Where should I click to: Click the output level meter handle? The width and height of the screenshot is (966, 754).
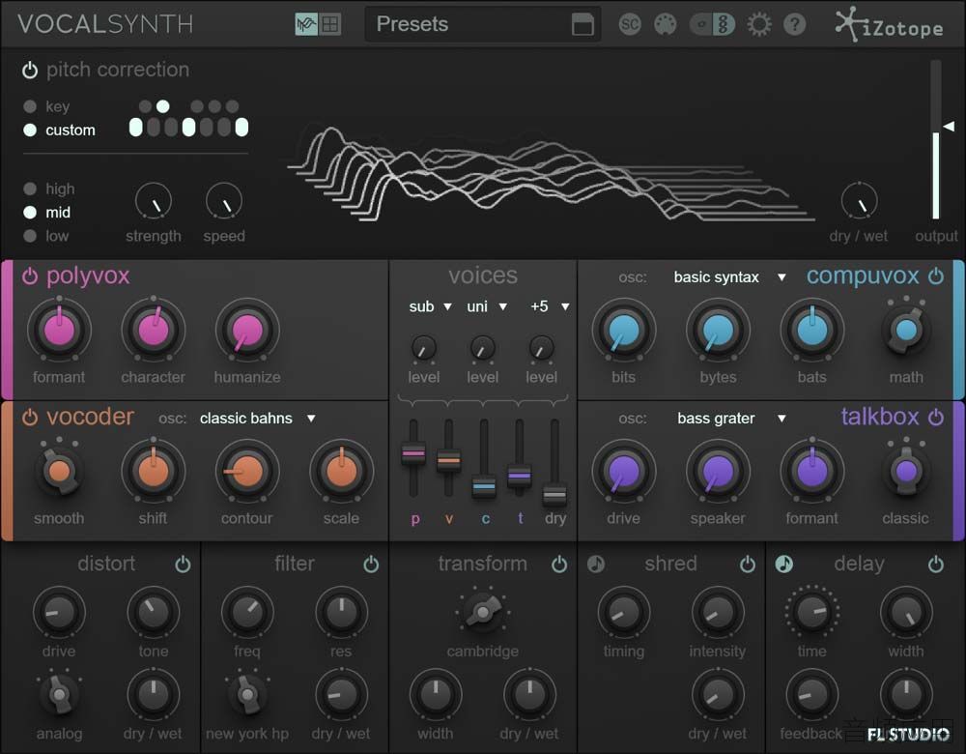[x=949, y=126]
